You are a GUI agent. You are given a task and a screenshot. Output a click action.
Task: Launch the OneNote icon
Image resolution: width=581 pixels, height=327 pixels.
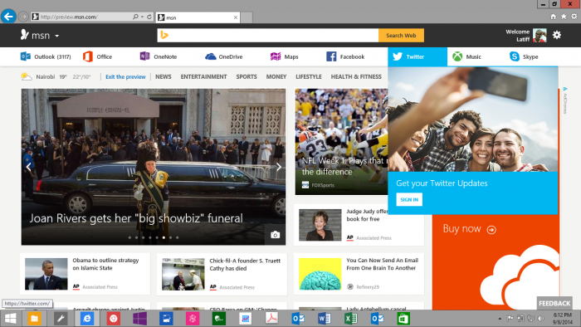pos(144,56)
